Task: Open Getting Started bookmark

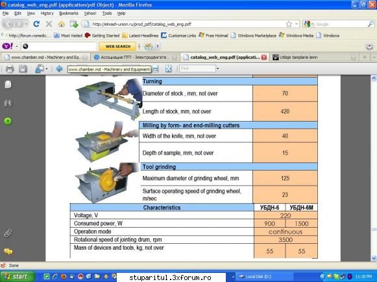Action: (102, 36)
